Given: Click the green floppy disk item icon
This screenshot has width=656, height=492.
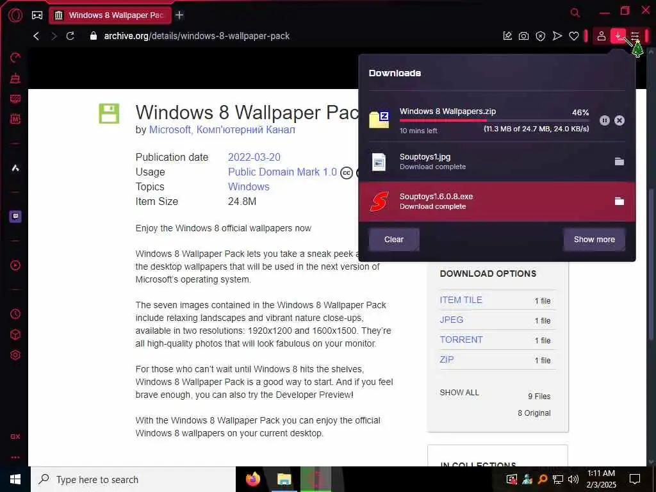Looking at the screenshot, I should click(109, 113).
